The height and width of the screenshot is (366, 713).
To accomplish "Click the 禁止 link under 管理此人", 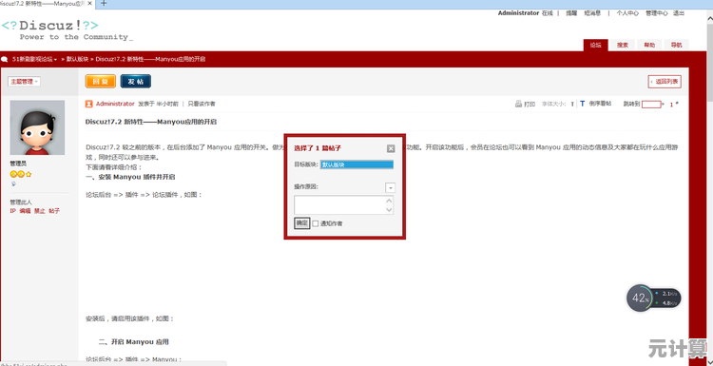I will click(40, 211).
